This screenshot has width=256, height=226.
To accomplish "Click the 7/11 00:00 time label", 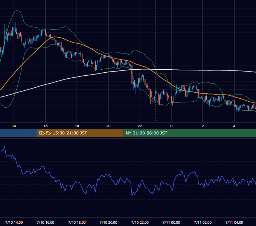I will [x=171, y=222].
